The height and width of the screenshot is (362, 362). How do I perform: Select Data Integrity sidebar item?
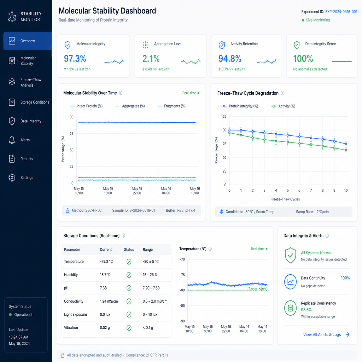click(28, 121)
